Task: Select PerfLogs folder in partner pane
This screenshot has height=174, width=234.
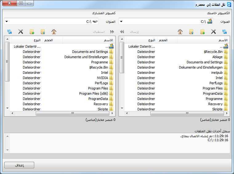Action: tap(101, 83)
